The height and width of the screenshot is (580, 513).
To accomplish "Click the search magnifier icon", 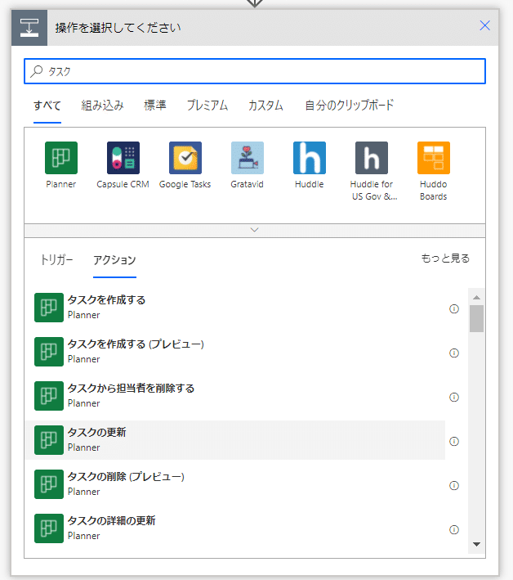I will click(x=37, y=71).
